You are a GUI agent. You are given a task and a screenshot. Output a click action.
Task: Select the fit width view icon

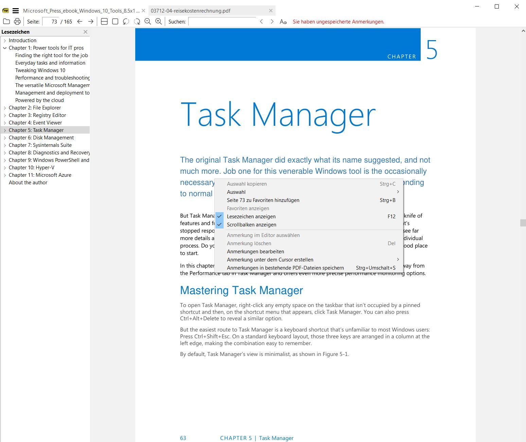(x=104, y=21)
